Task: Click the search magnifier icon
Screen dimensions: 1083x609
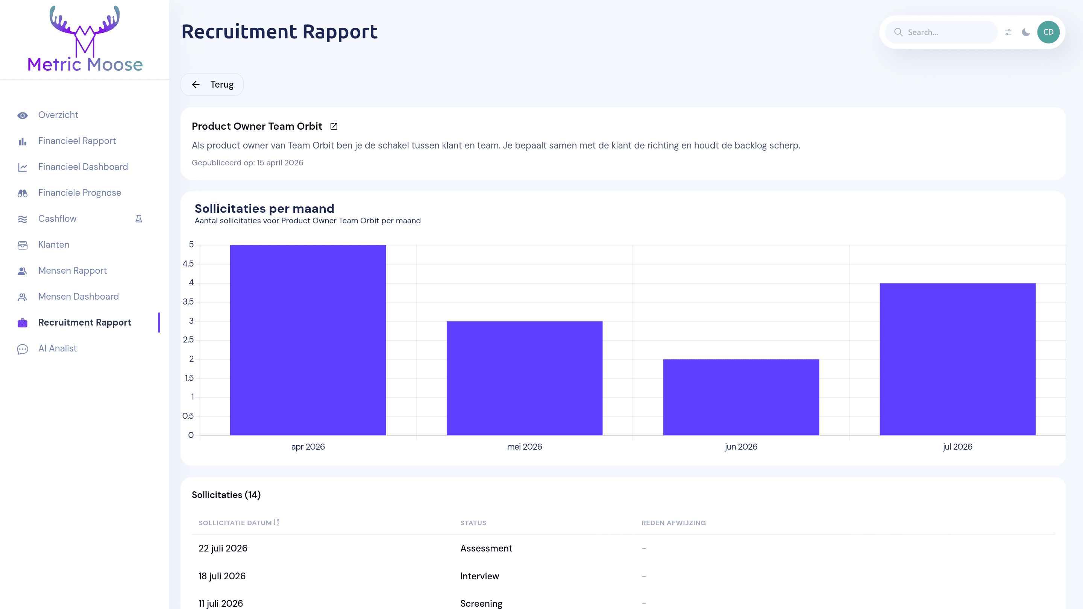Action: pyautogui.click(x=898, y=32)
